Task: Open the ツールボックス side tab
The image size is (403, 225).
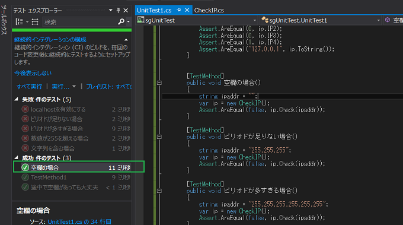Action: [x=4, y=20]
